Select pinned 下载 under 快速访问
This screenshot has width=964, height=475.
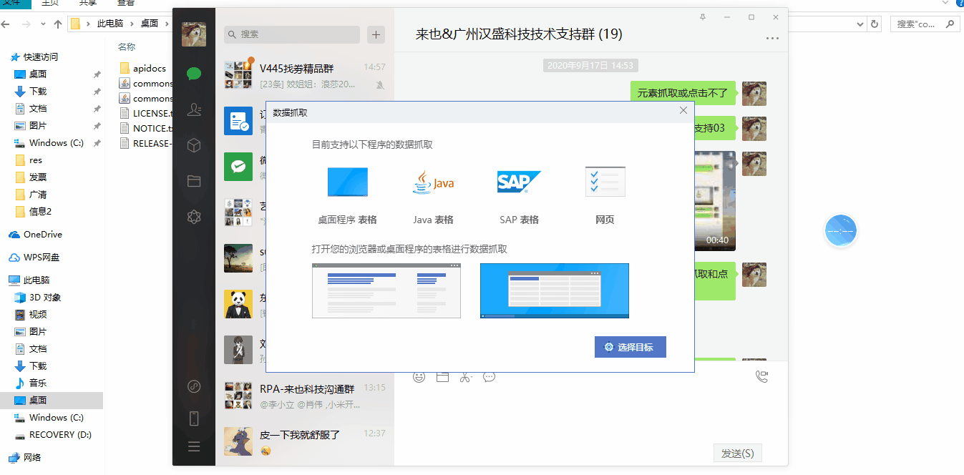(38, 92)
